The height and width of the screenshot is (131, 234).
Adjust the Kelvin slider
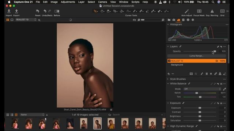pyautogui.click(x=197, y=93)
